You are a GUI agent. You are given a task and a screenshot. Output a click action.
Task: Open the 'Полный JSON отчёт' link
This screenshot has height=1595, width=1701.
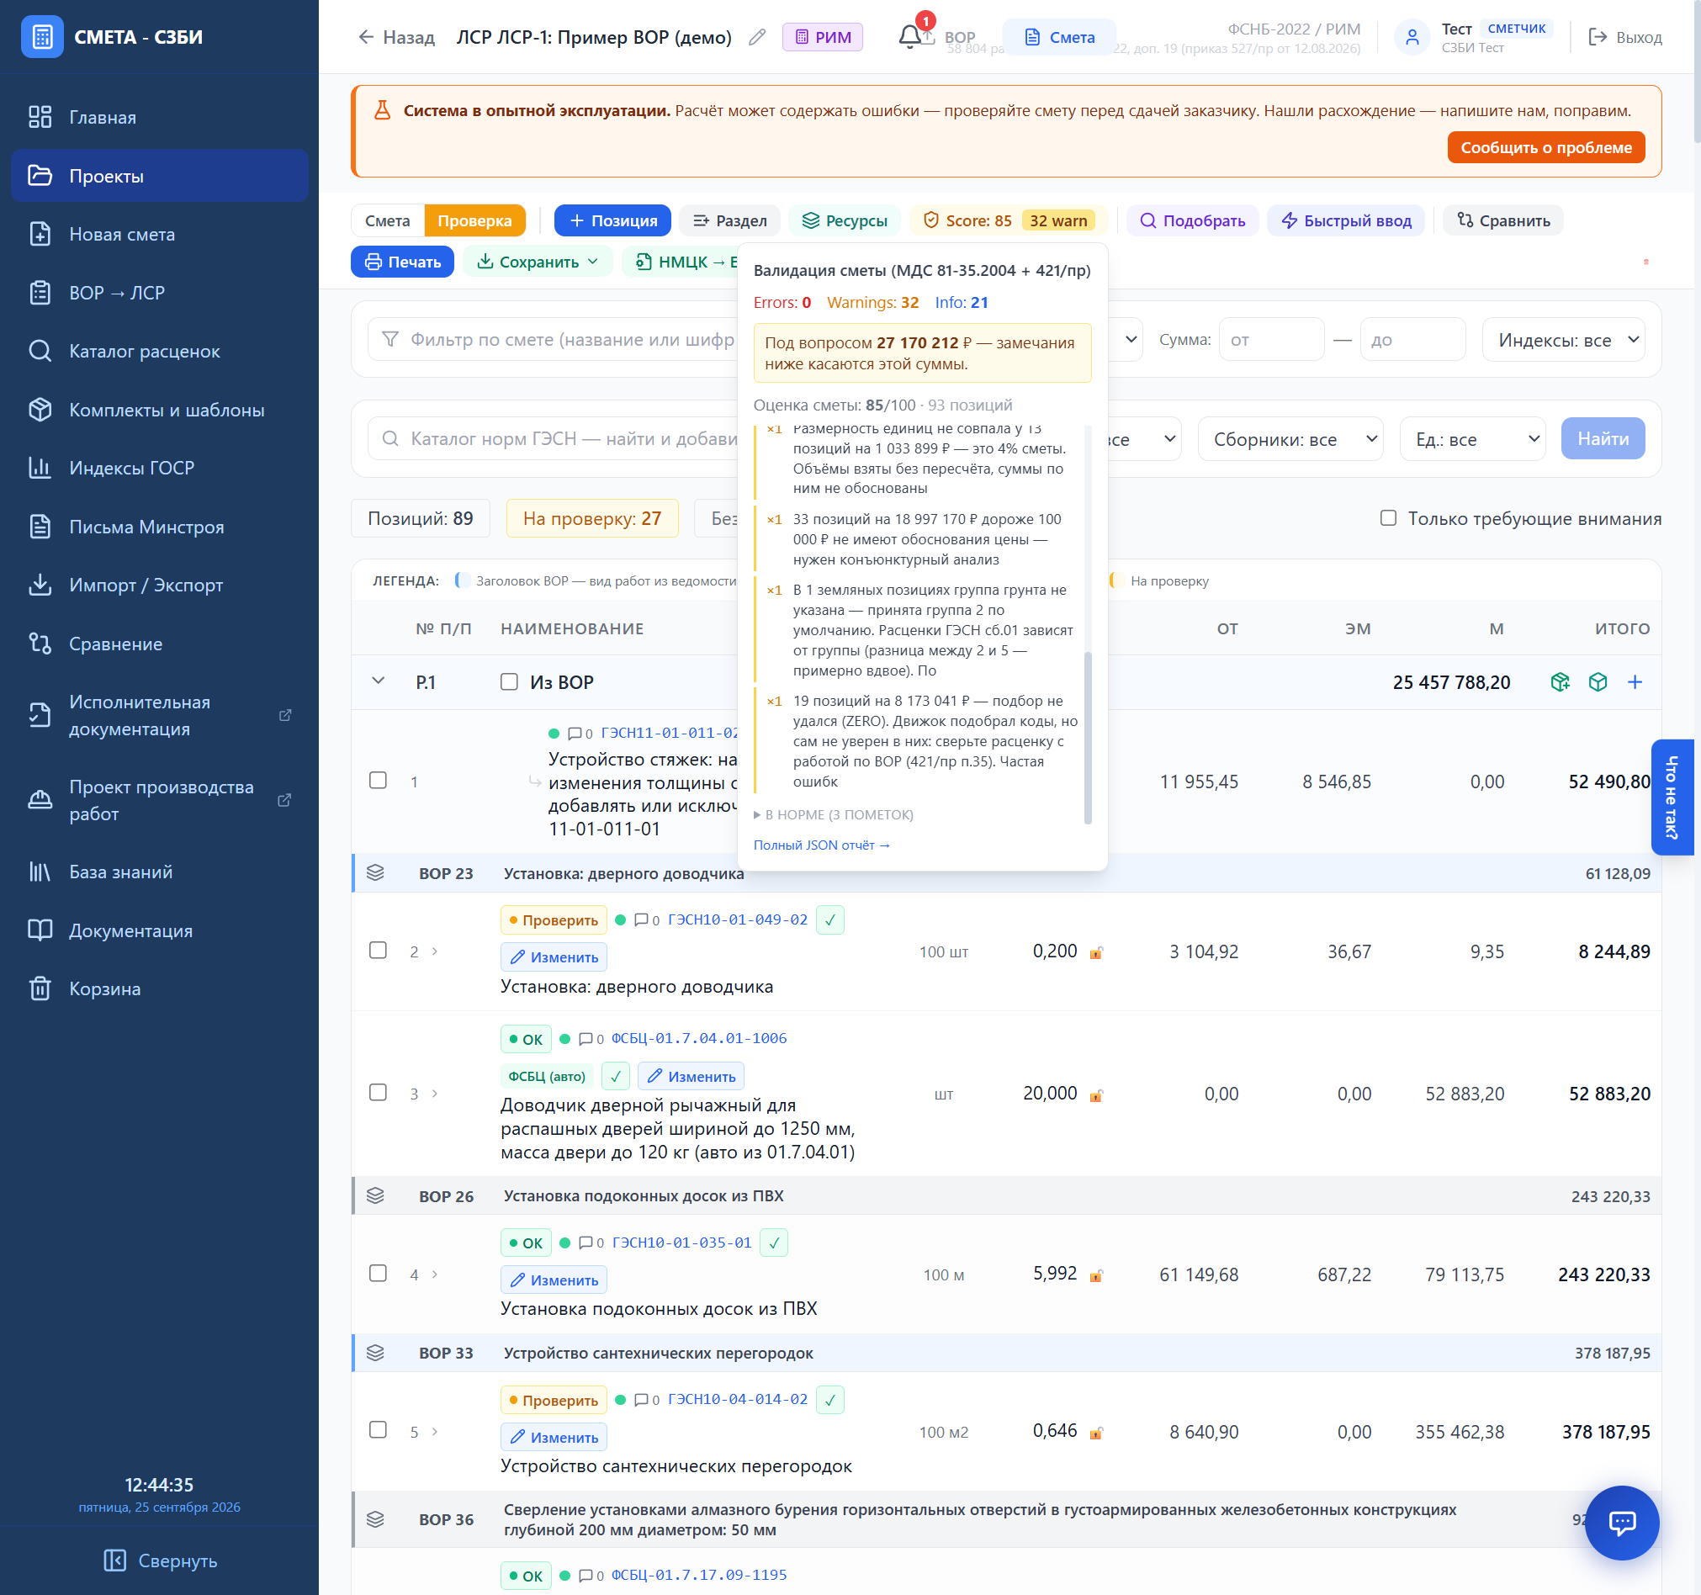point(821,845)
